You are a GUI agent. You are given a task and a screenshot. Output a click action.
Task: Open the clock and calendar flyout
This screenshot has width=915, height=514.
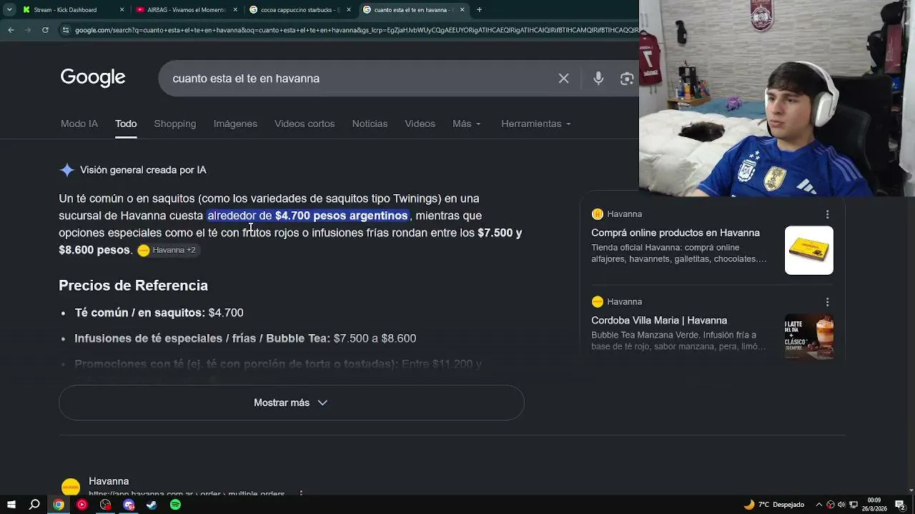pos(874,505)
